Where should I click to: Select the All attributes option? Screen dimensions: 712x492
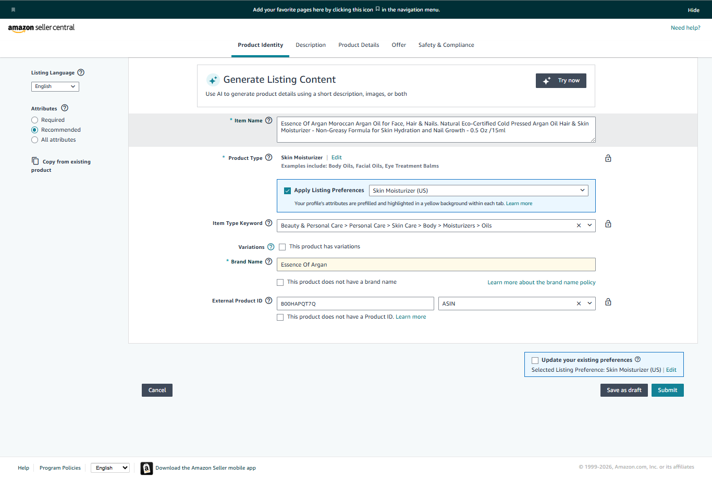coord(35,140)
